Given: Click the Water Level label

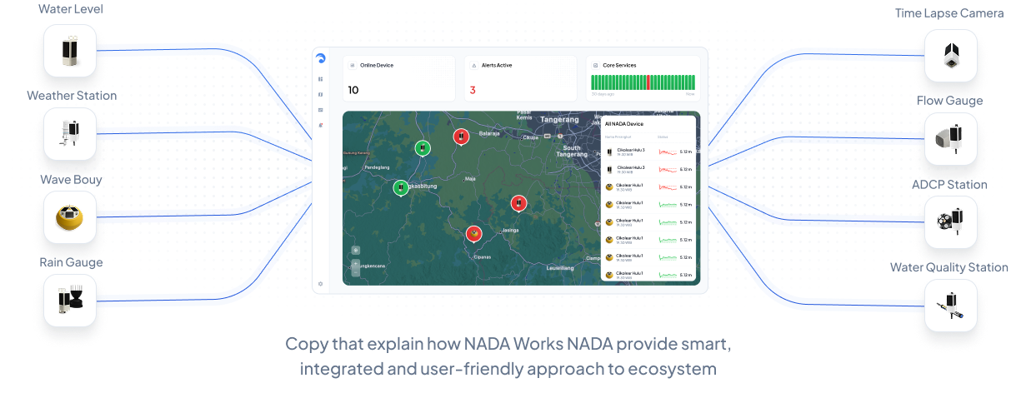Looking at the screenshot, I should click(71, 9).
